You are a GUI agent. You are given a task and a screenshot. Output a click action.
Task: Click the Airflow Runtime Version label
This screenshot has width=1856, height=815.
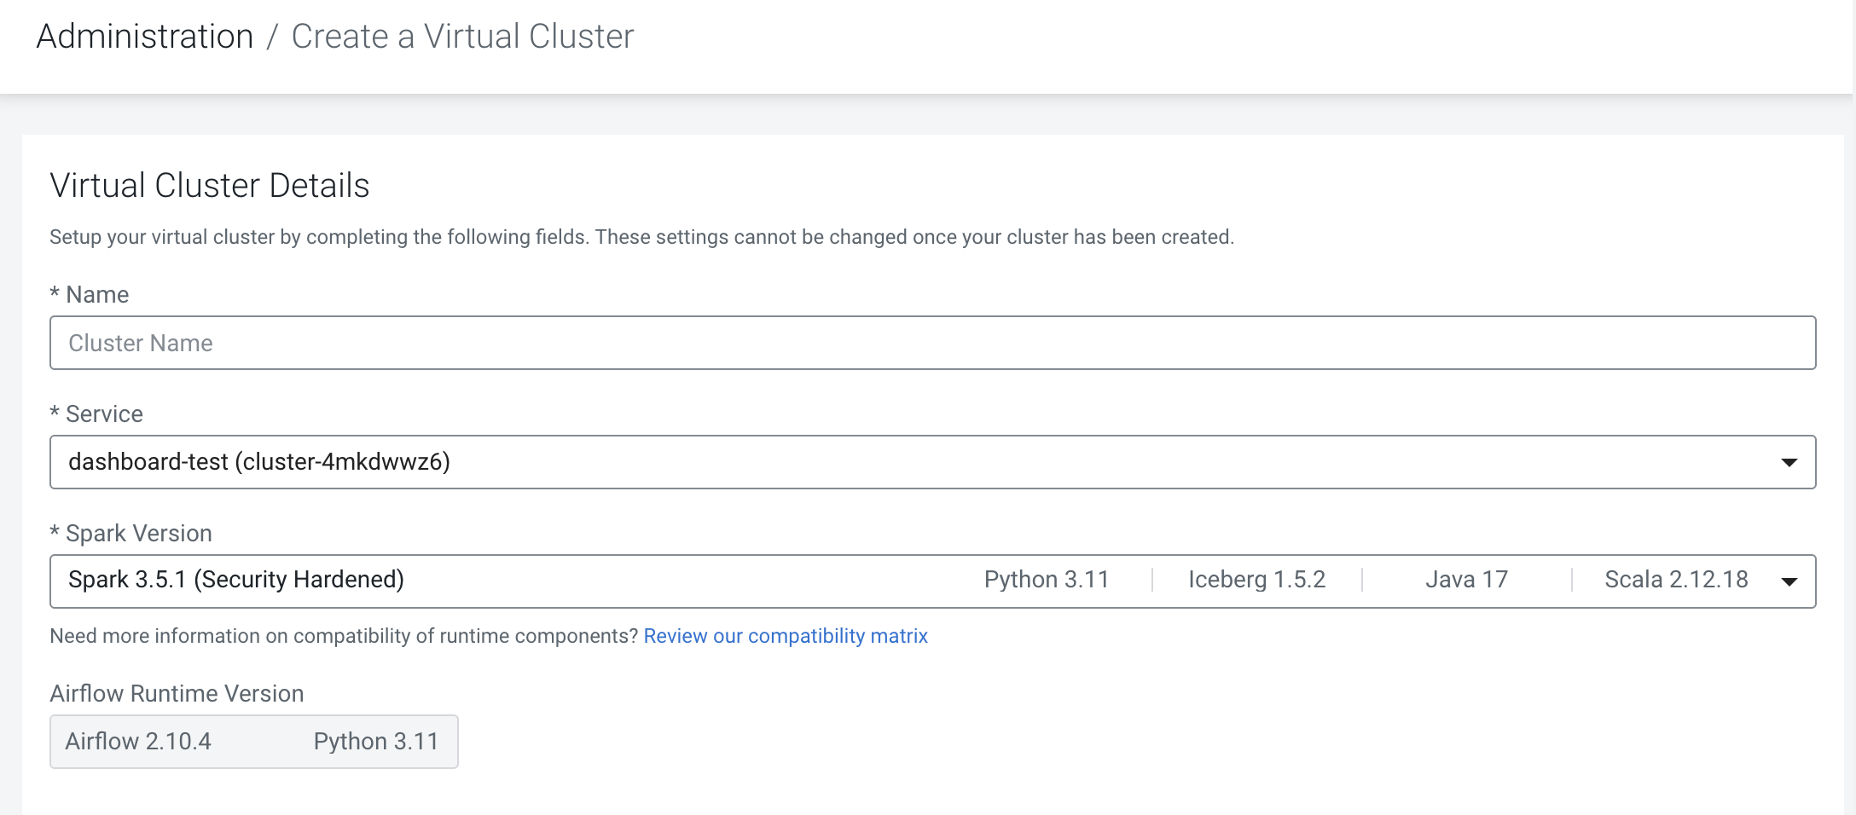177,694
